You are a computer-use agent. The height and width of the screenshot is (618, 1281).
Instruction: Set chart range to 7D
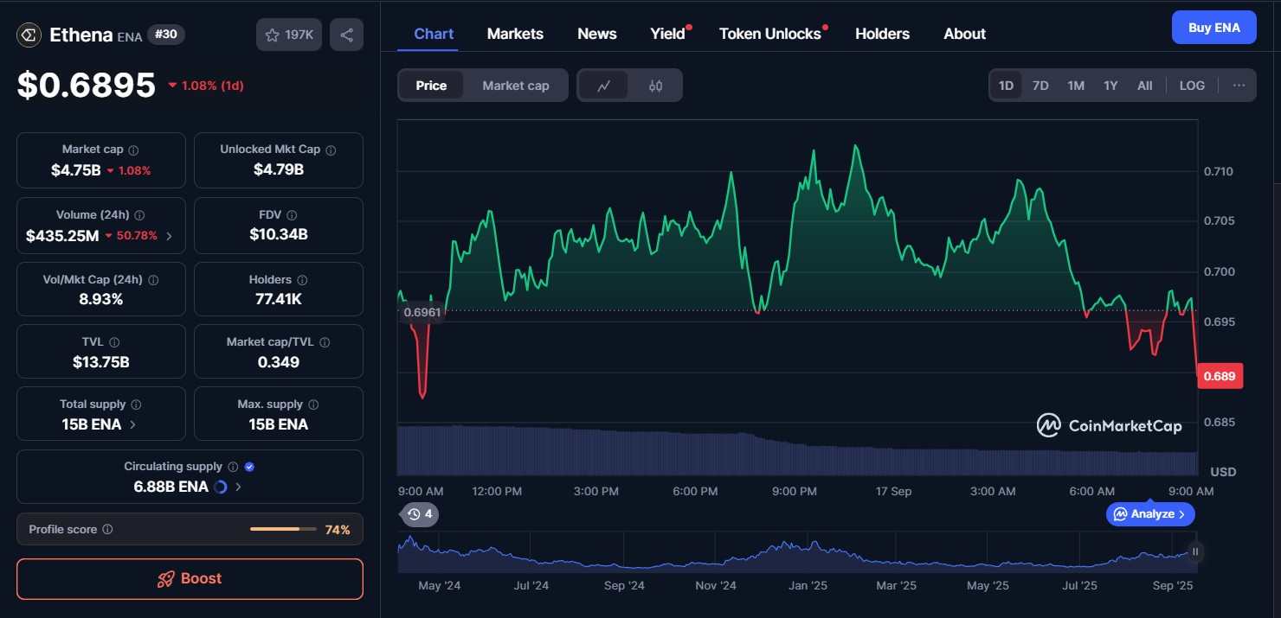pyautogui.click(x=1040, y=86)
